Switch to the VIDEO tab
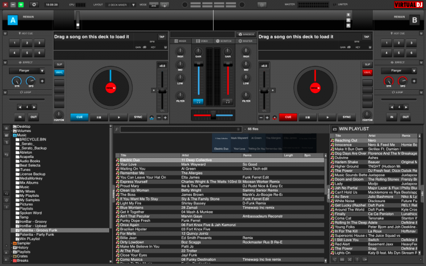 (202, 41)
